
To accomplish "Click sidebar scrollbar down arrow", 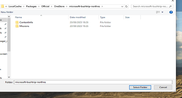I will [9, 77].
